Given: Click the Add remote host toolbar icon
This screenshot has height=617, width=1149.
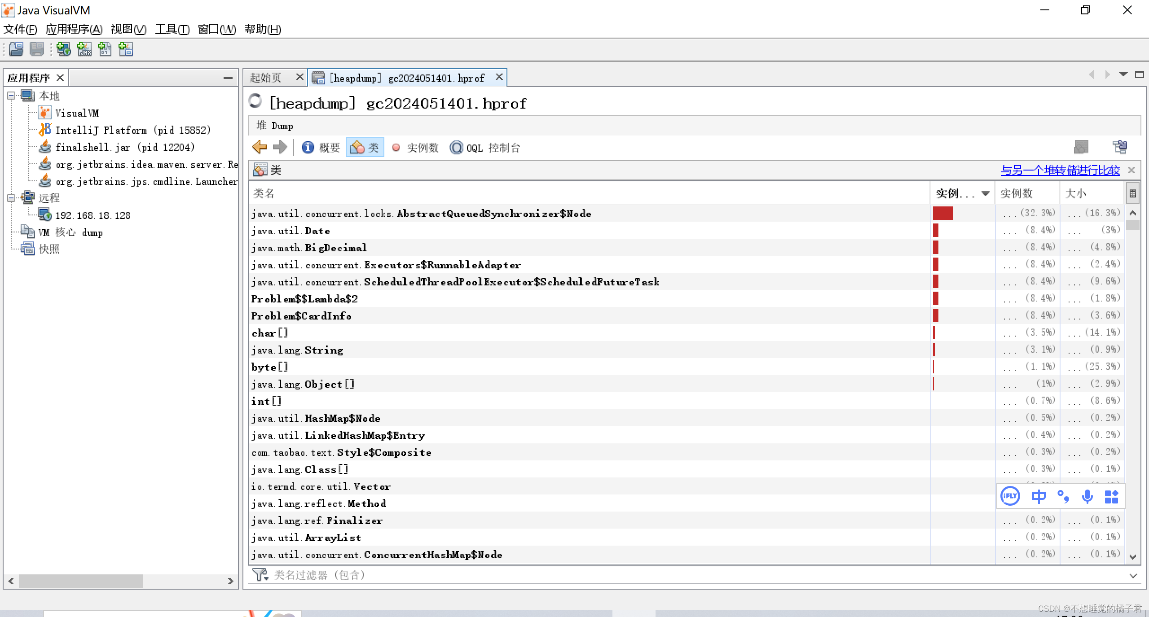Looking at the screenshot, I should pyautogui.click(x=63, y=49).
